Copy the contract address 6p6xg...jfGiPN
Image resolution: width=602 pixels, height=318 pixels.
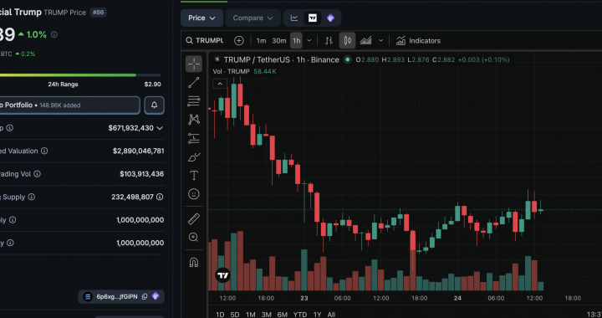pos(145,296)
